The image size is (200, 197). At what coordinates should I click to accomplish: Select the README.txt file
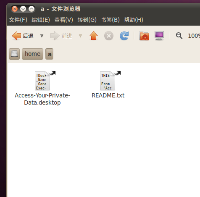(108, 85)
